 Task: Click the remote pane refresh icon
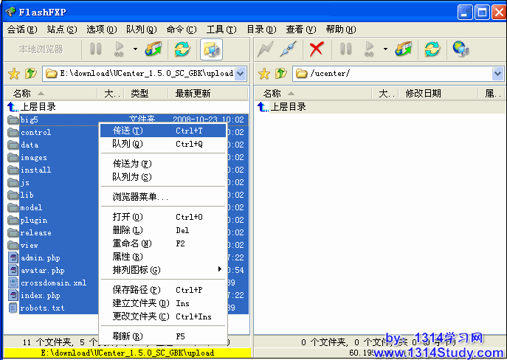[432, 49]
